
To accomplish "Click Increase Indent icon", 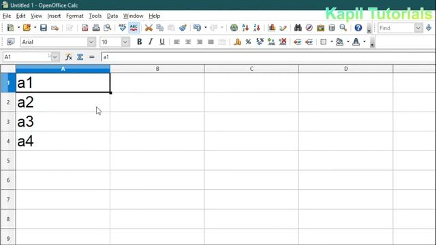I will 309,42.
